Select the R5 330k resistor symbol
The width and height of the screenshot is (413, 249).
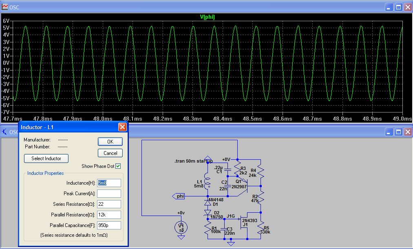coord(261,228)
